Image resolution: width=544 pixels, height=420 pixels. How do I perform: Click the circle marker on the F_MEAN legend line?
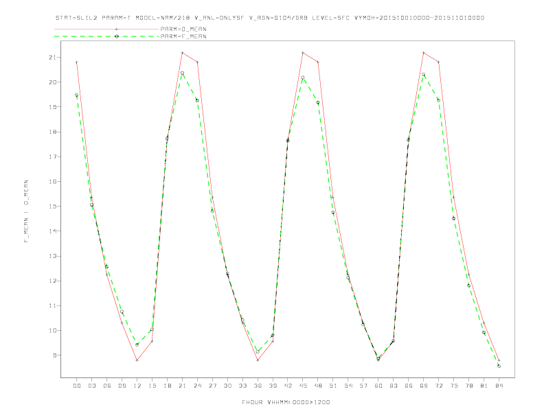click(117, 36)
